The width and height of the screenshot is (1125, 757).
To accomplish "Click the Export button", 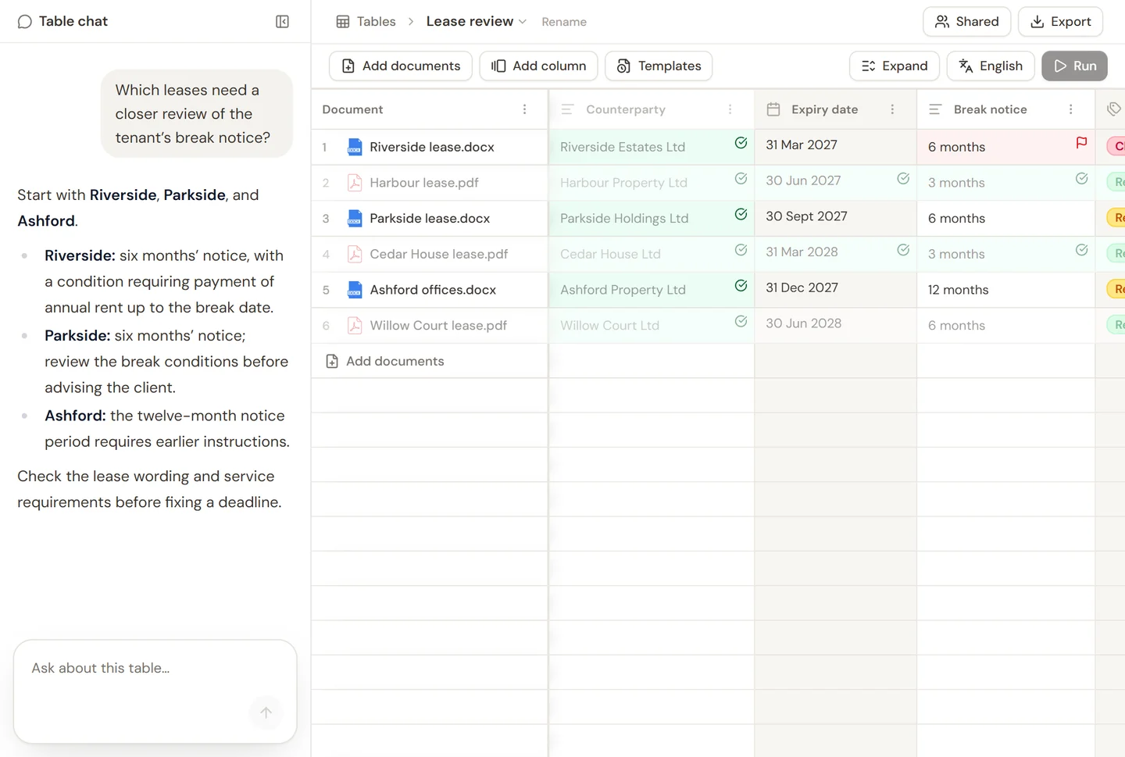I will (1060, 22).
